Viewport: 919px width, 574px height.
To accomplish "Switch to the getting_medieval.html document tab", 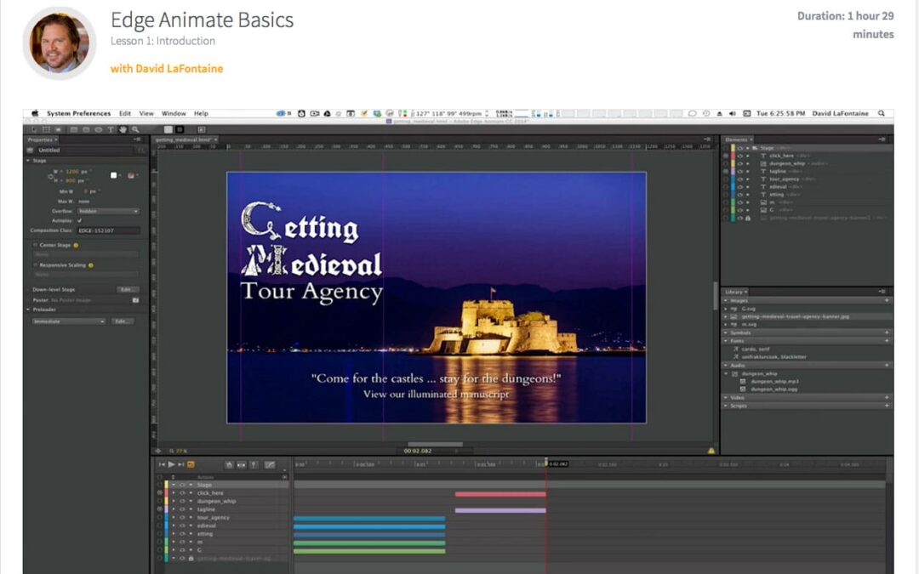I will point(183,139).
